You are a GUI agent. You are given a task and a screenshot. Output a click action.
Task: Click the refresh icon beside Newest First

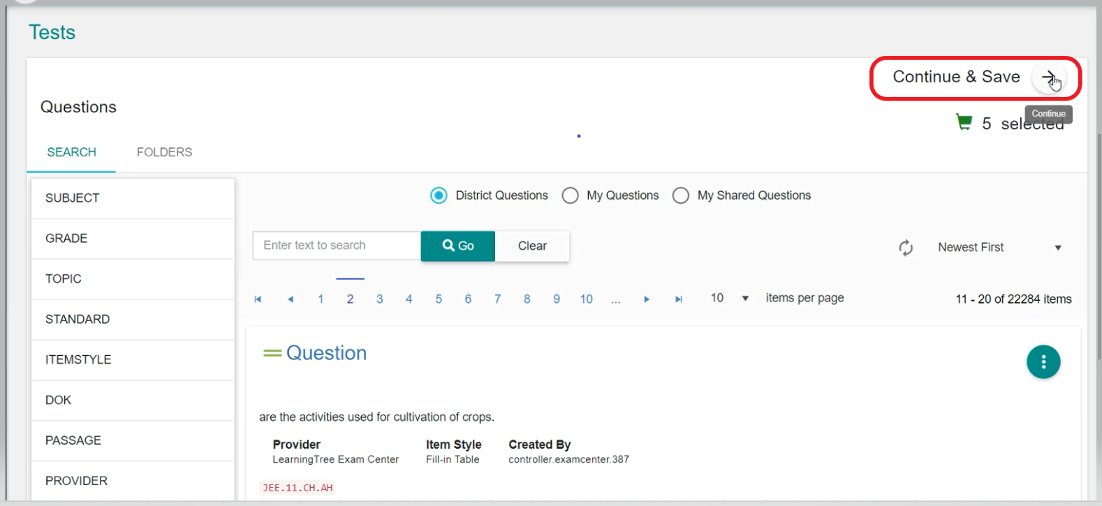coord(906,248)
